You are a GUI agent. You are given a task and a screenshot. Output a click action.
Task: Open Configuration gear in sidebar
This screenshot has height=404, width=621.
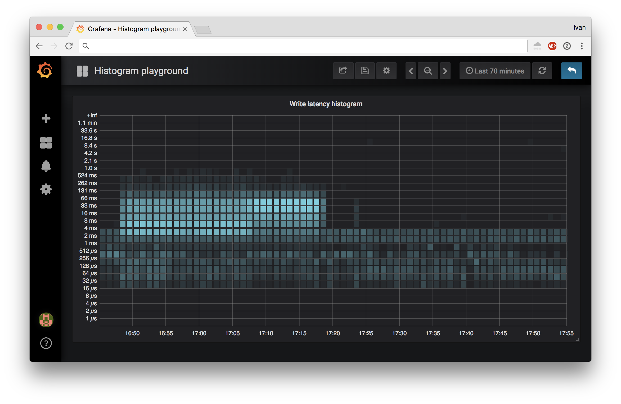[46, 189]
